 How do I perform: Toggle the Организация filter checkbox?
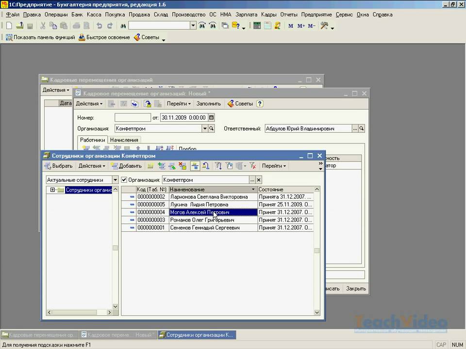pyautogui.click(x=124, y=180)
